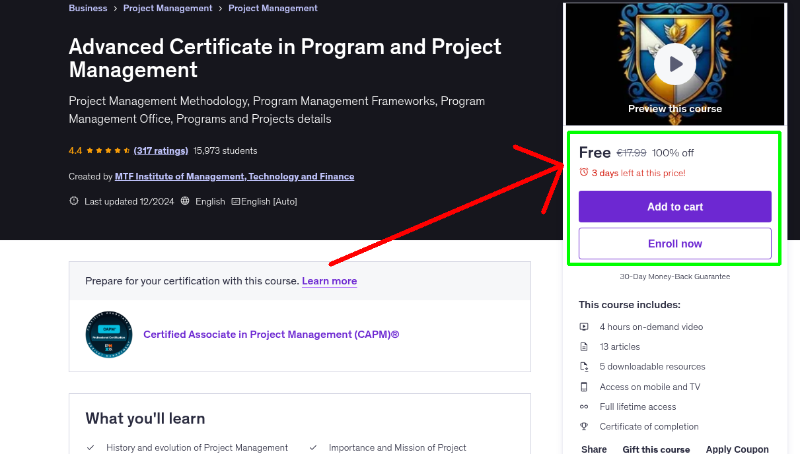
Task: Visit the MTF Institute creator page
Action: tap(235, 176)
